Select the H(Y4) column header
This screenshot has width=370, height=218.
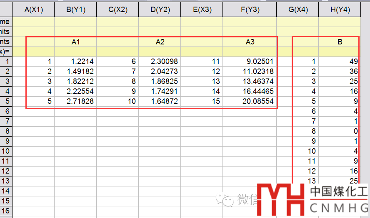[339, 10]
